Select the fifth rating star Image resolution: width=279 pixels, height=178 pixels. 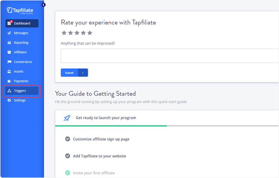coord(90,33)
